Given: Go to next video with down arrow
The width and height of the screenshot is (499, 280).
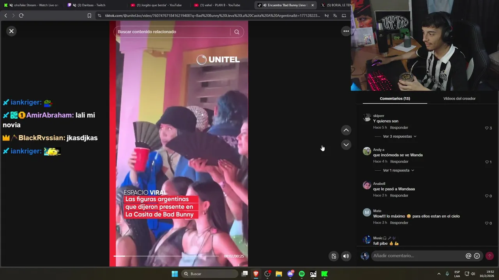Looking at the screenshot, I should click(x=346, y=145).
